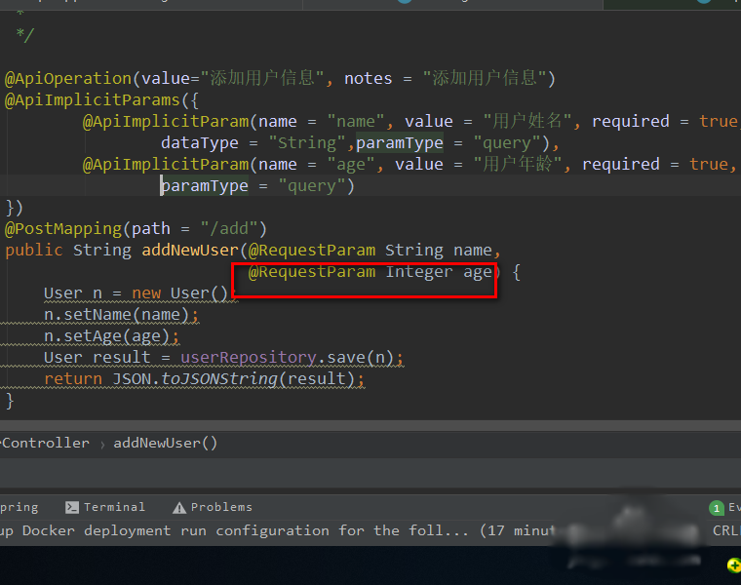Click the userRepository field reference
This screenshot has width=741, height=585.
tap(248, 358)
